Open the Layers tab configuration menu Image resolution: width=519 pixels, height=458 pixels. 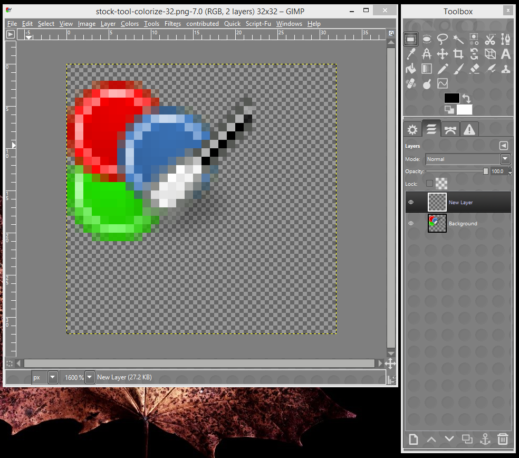tap(504, 146)
